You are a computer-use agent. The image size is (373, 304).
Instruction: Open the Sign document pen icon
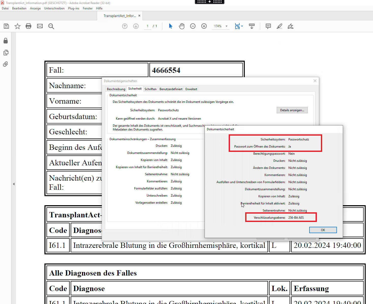pos(291,26)
